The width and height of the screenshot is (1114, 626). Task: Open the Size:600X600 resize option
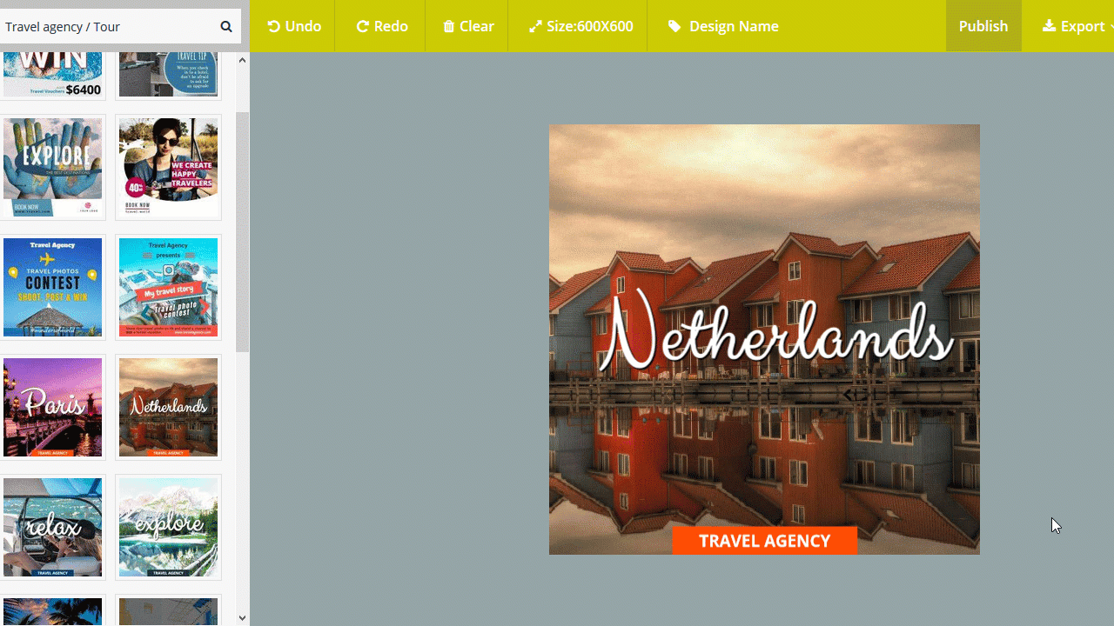(580, 26)
